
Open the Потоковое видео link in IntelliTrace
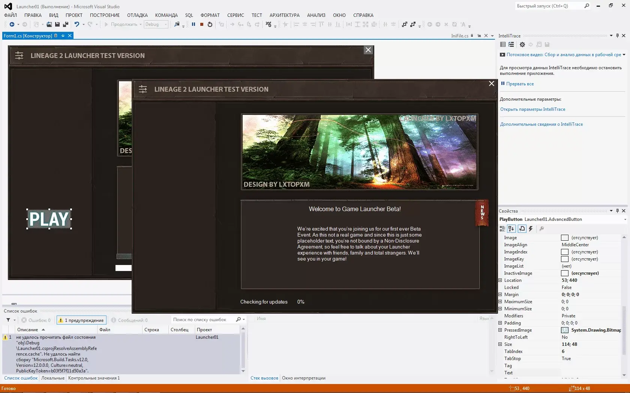(x=564, y=55)
